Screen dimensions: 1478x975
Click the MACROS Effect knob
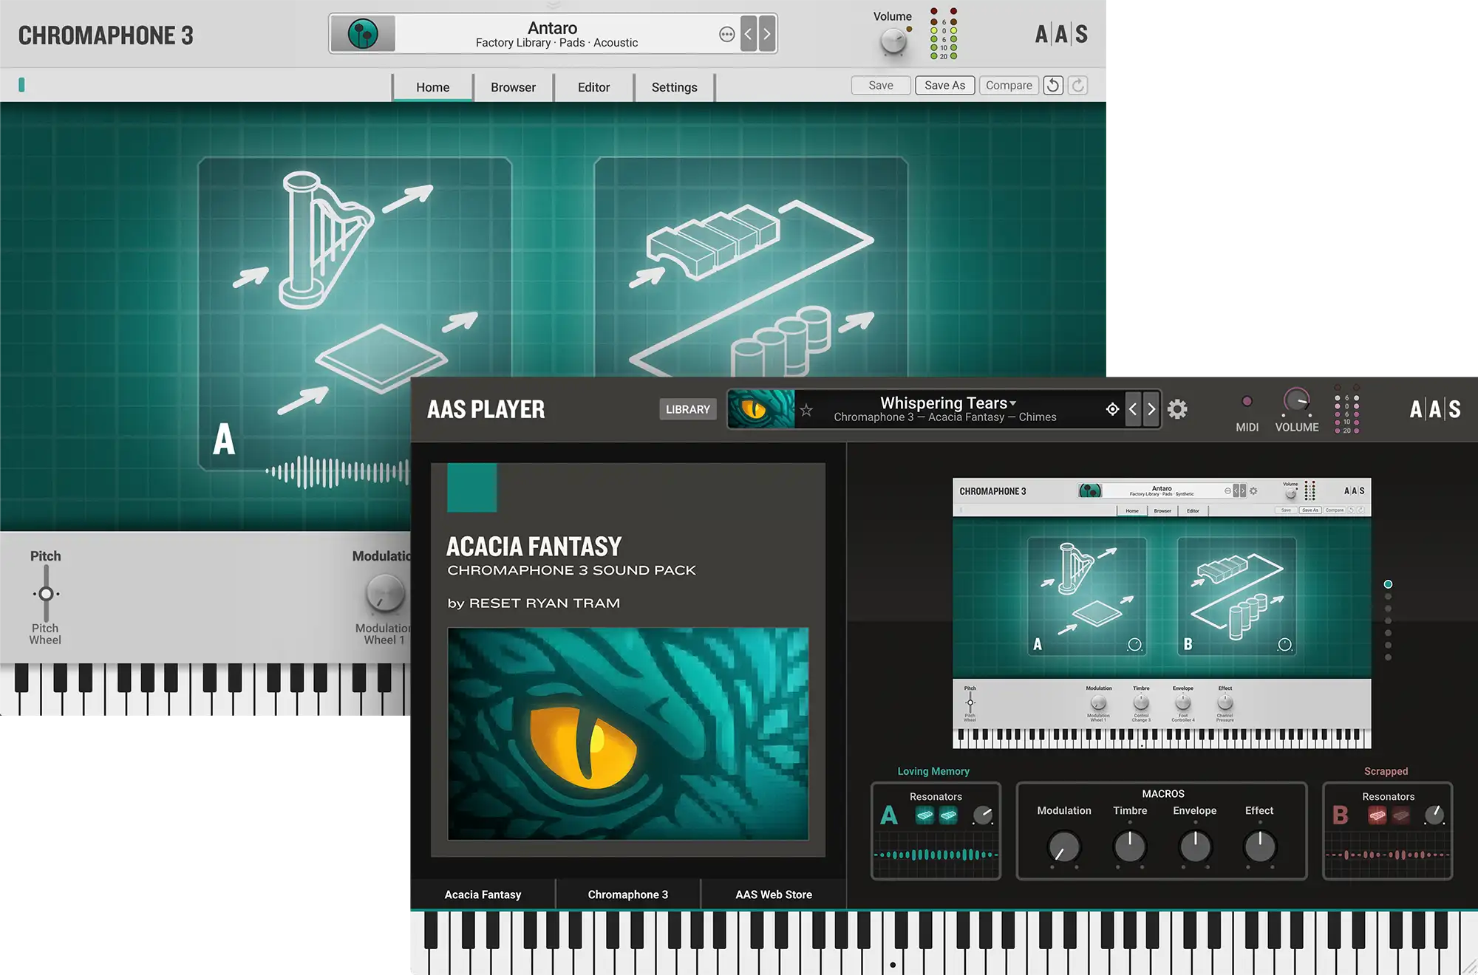click(1260, 846)
